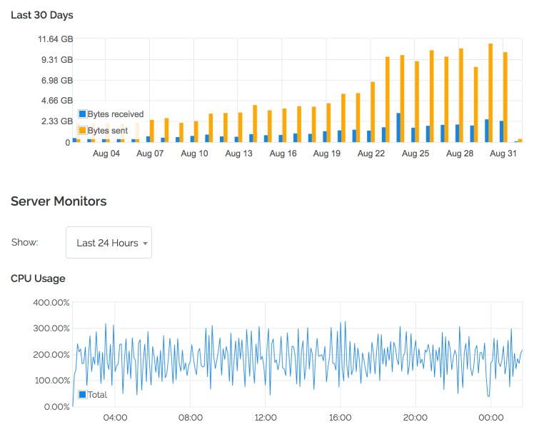Viewport: 544px width, 427px height.
Task: Click the 16:00 time label
Action: [x=341, y=418]
